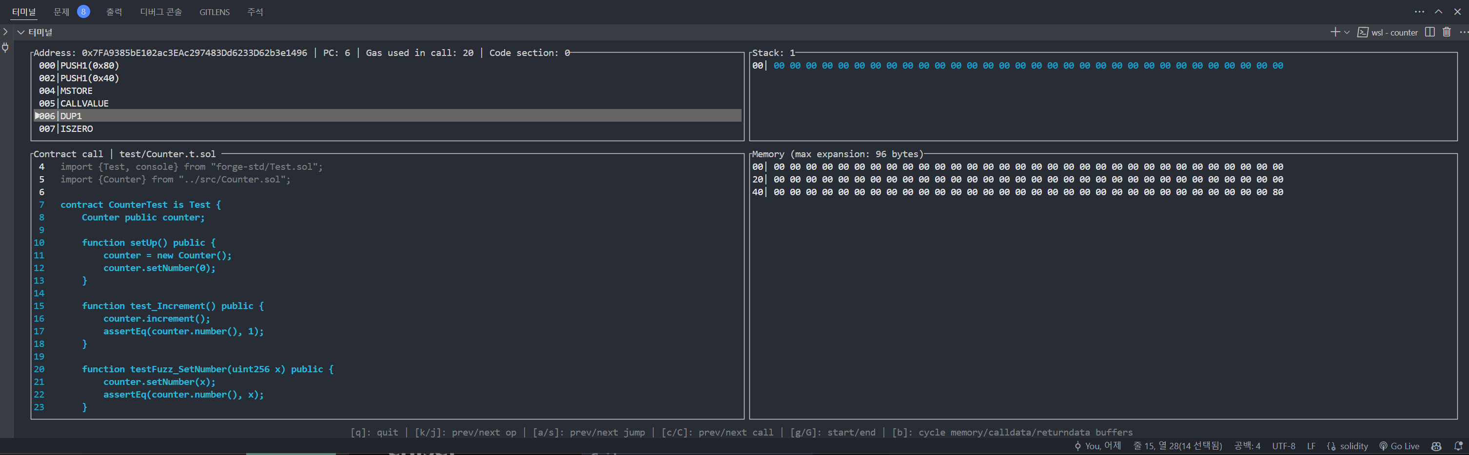1469x455 pixels.
Task: Open the 출력 output tab
Action: click(x=114, y=12)
